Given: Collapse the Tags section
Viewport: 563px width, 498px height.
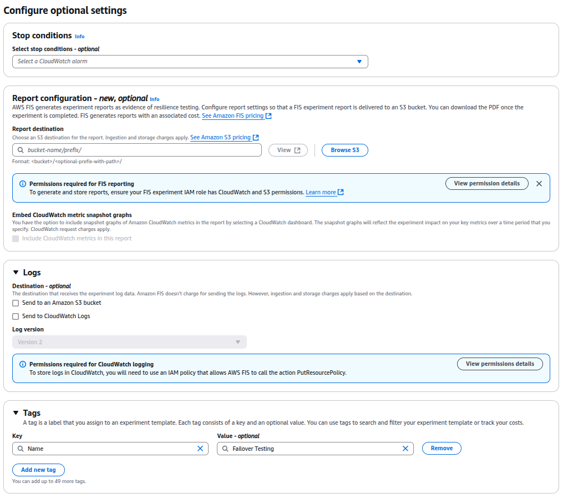Looking at the screenshot, I should click(x=16, y=413).
